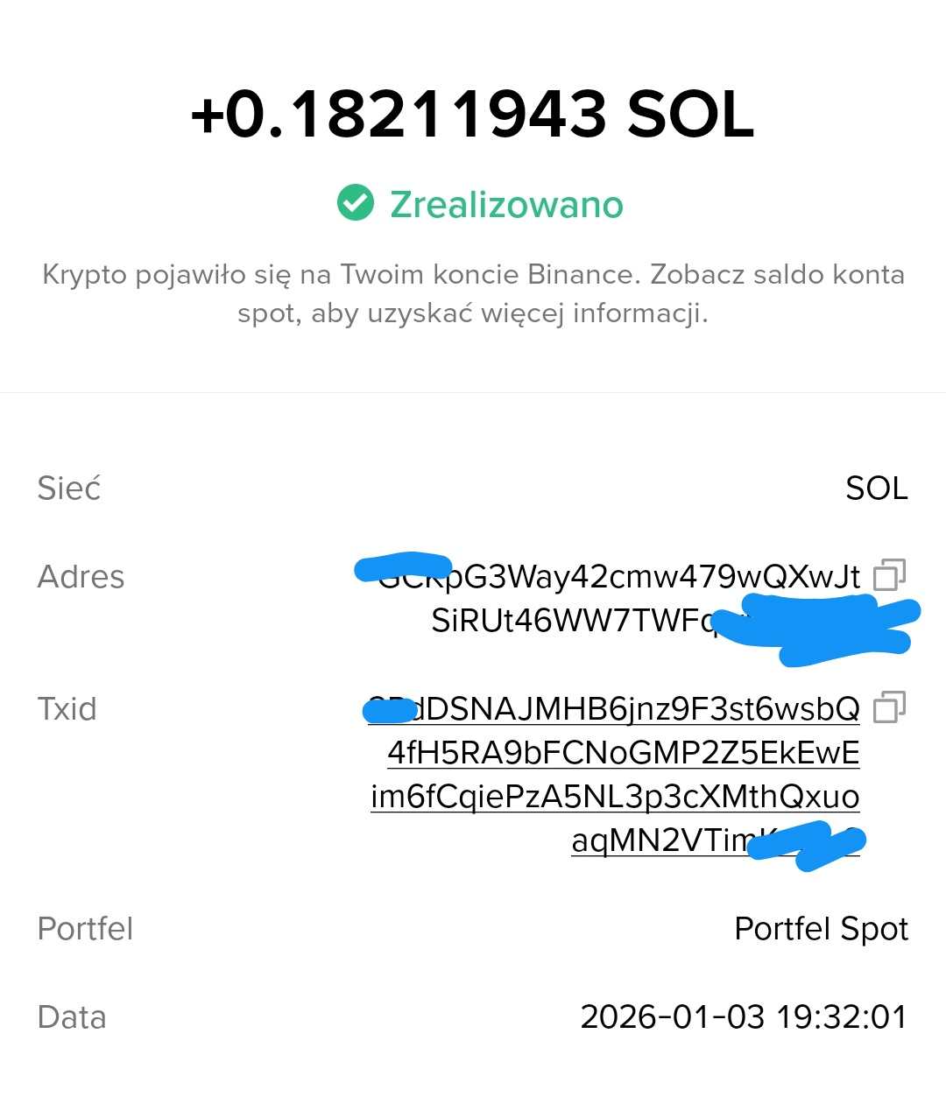The image size is (946, 1104).
Task: Tap the date '2026-01-03 19:32:01'
Action: tap(744, 1017)
